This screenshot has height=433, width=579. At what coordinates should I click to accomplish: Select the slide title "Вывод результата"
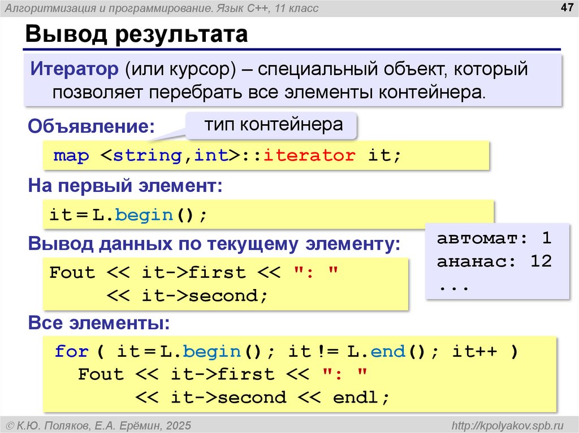click(x=136, y=34)
